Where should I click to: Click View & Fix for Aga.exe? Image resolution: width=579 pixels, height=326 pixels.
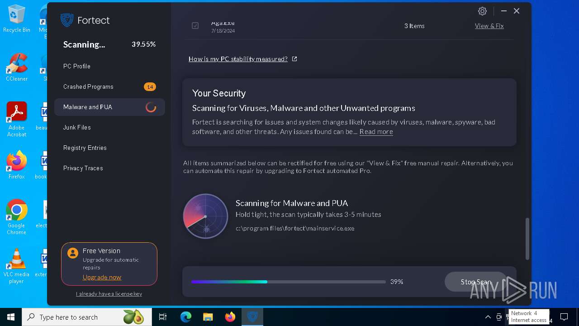coord(489,26)
